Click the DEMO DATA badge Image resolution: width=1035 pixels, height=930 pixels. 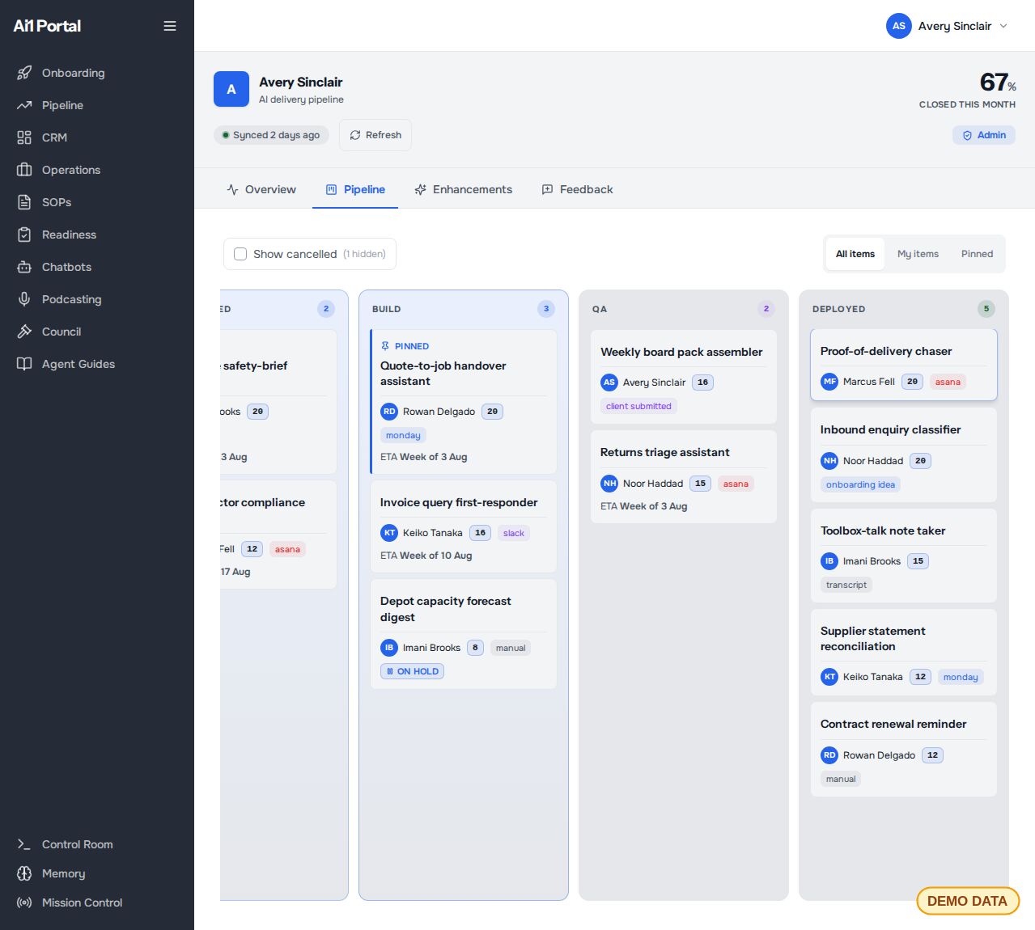(x=967, y=901)
